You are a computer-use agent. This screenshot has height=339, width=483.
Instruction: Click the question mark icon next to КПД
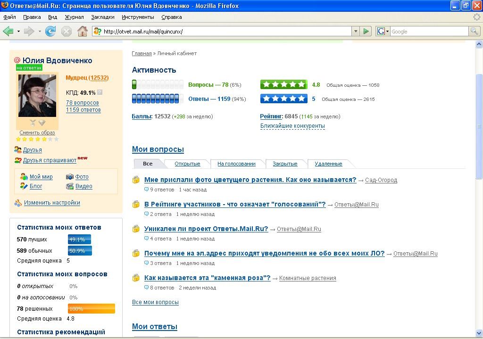pos(100,92)
